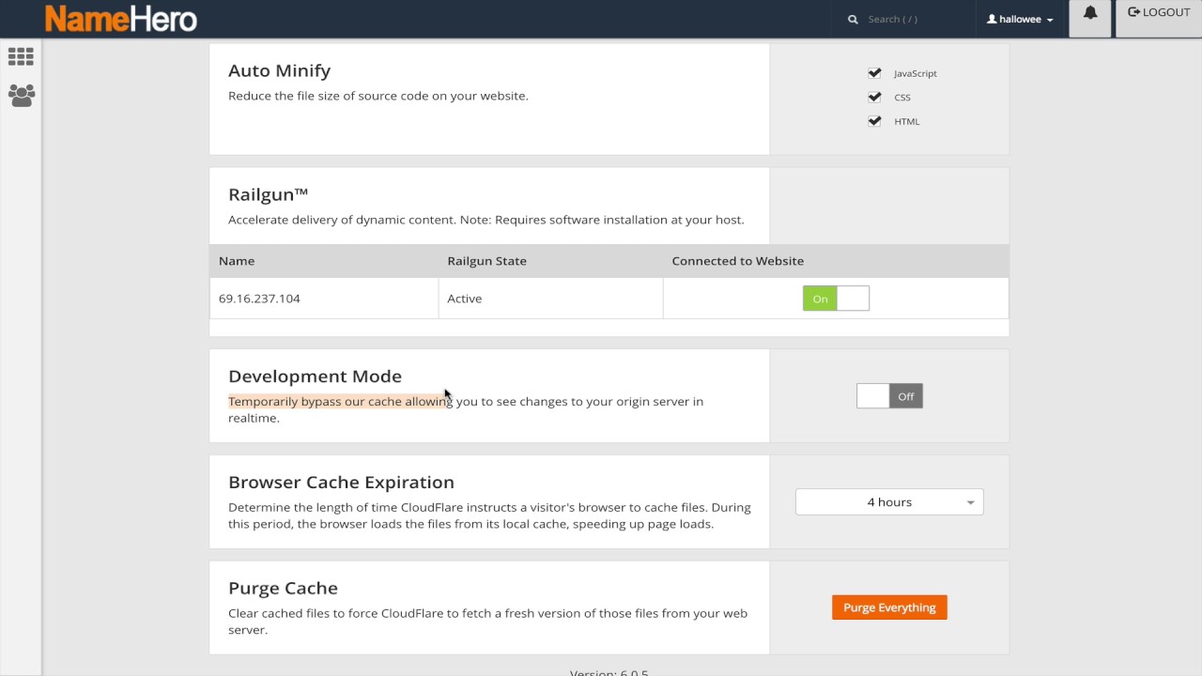Viewport: 1202px width, 676px height.
Task: Enable the Development Mode switch
Action: point(889,396)
